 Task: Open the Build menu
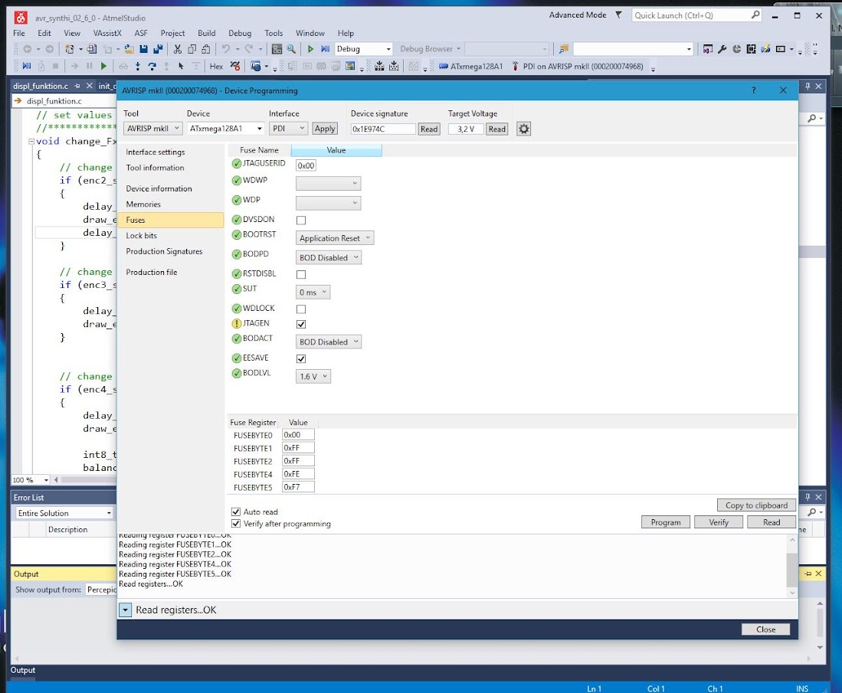click(206, 33)
